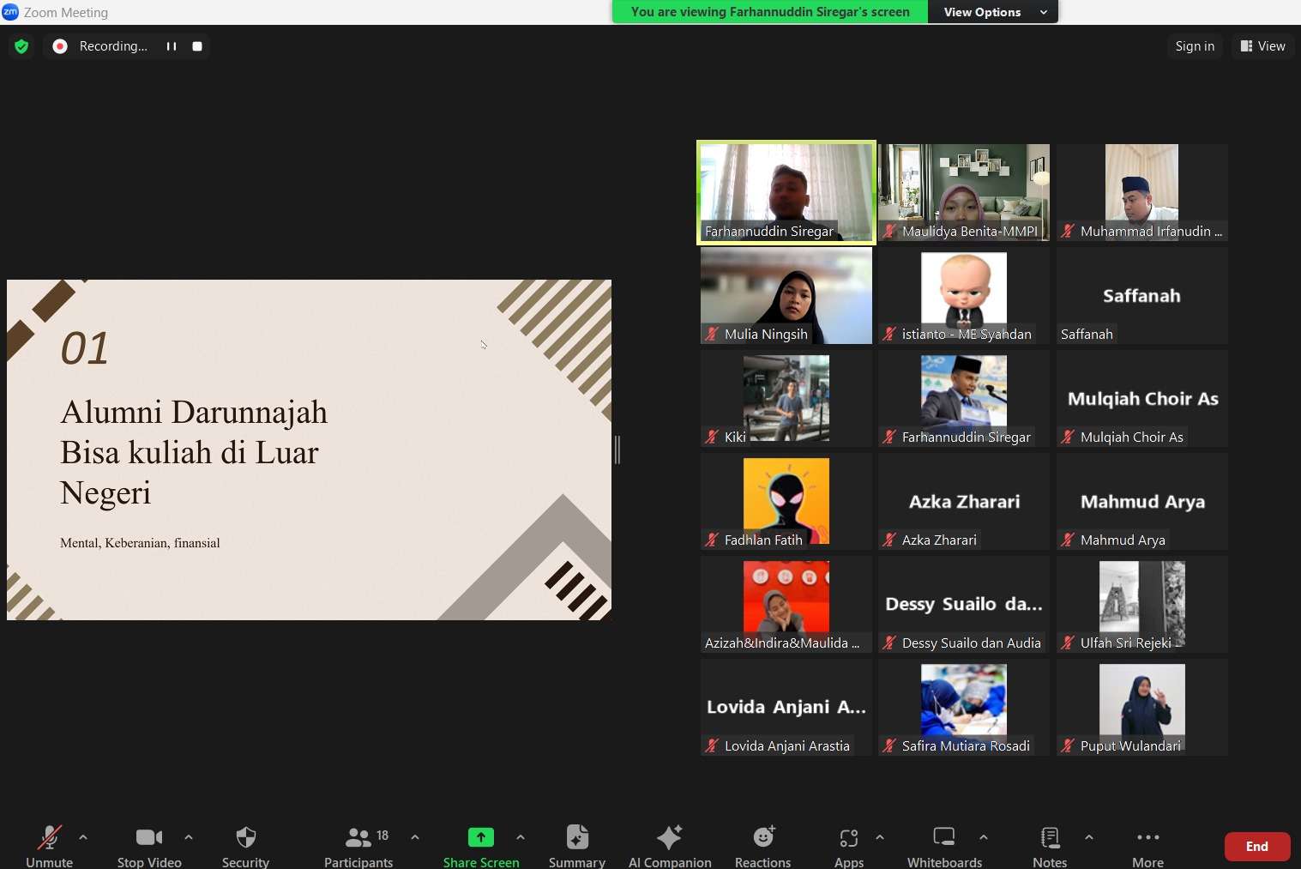Select Farhannuddin Siregar's active speaker video
1301x869 pixels.
tap(786, 192)
